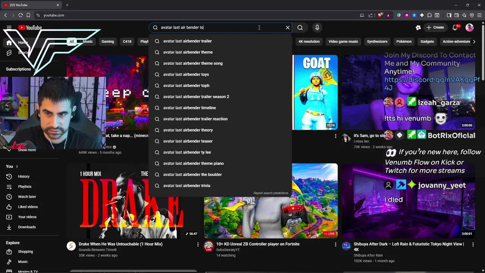Open 'Shibuya After Rain' channel name
The image size is (485, 273).
[368, 256]
